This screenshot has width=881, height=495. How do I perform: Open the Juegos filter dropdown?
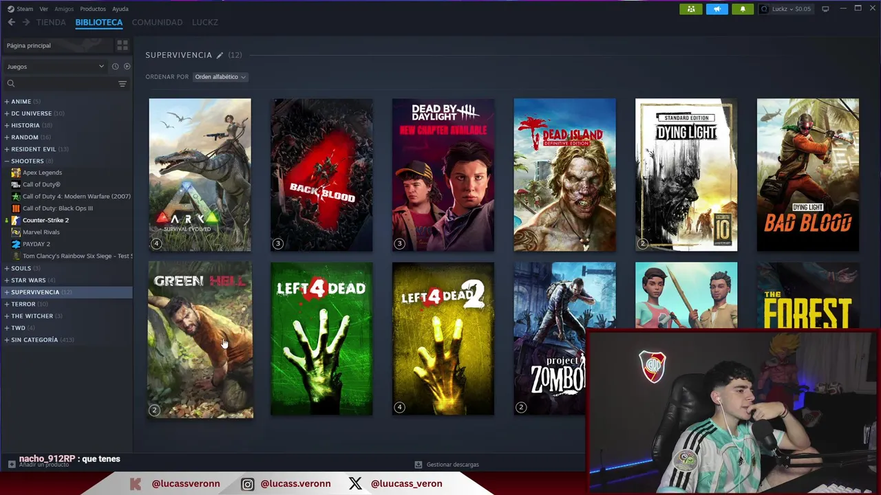point(55,67)
